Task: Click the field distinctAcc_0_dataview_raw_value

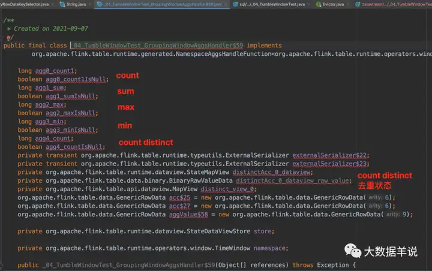Action: tap(293, 180)
